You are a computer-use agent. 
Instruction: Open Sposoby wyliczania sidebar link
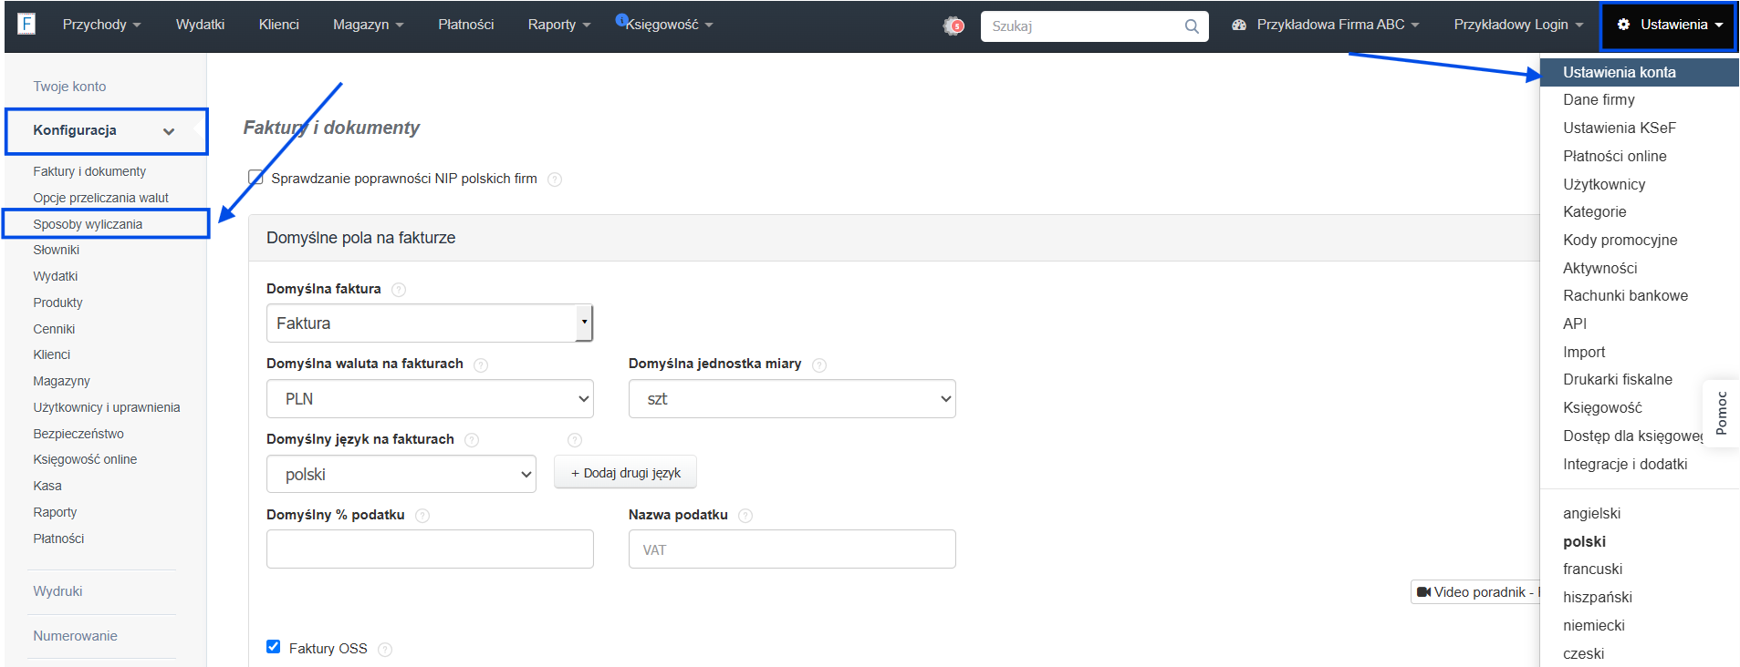tap(88, 224)
